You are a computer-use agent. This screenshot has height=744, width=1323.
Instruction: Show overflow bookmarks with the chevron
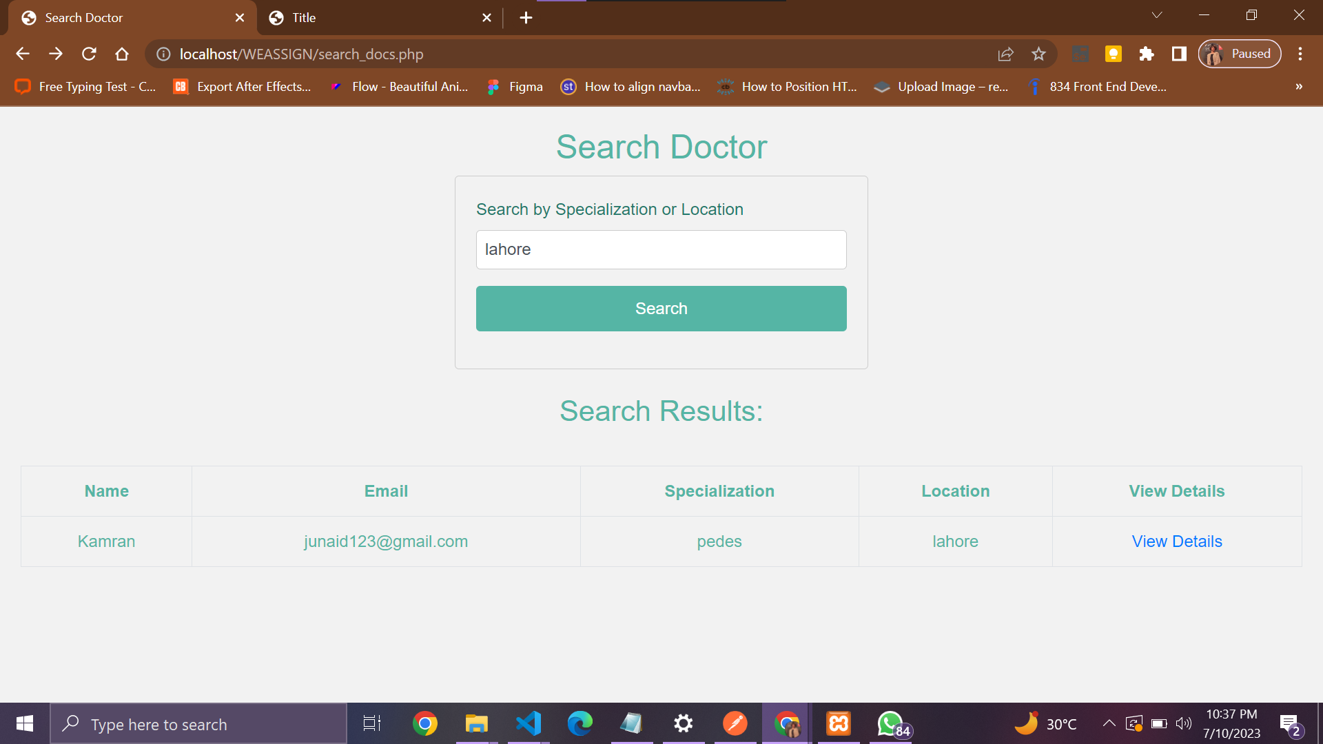coord(1298,87)
